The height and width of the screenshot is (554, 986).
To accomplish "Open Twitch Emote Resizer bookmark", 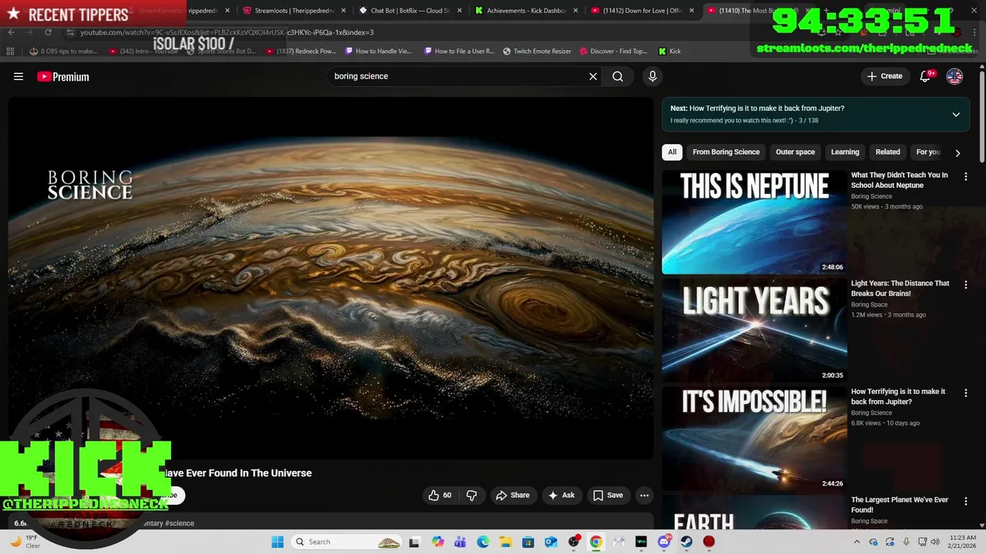I will pyautogui.click(x=537, y=52).
